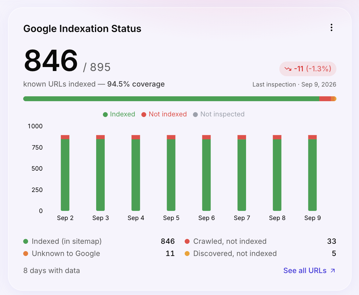Select the Sep 8 bar
Viewport: 359px width, 295px height.
pos(277,173)
